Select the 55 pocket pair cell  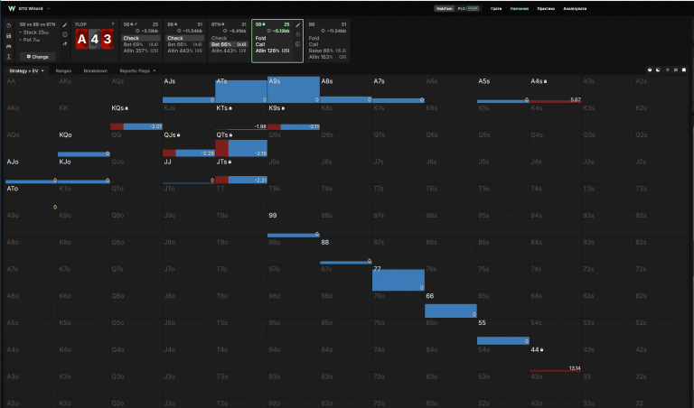coord(503,332)
